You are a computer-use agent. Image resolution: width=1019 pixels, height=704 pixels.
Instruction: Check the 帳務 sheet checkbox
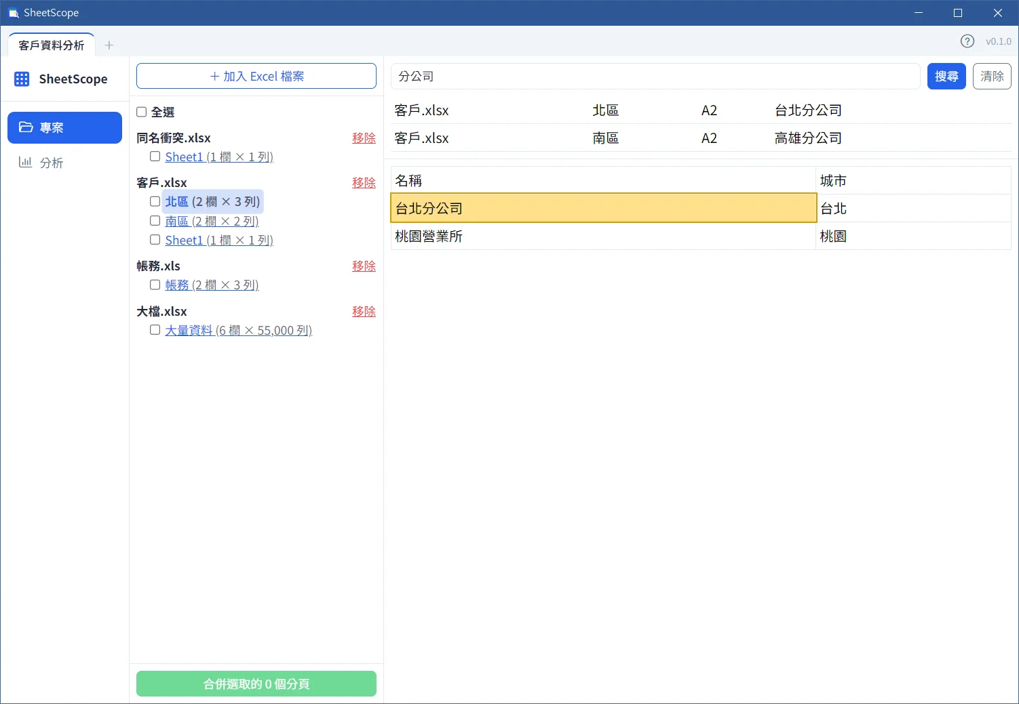(155, 285)
